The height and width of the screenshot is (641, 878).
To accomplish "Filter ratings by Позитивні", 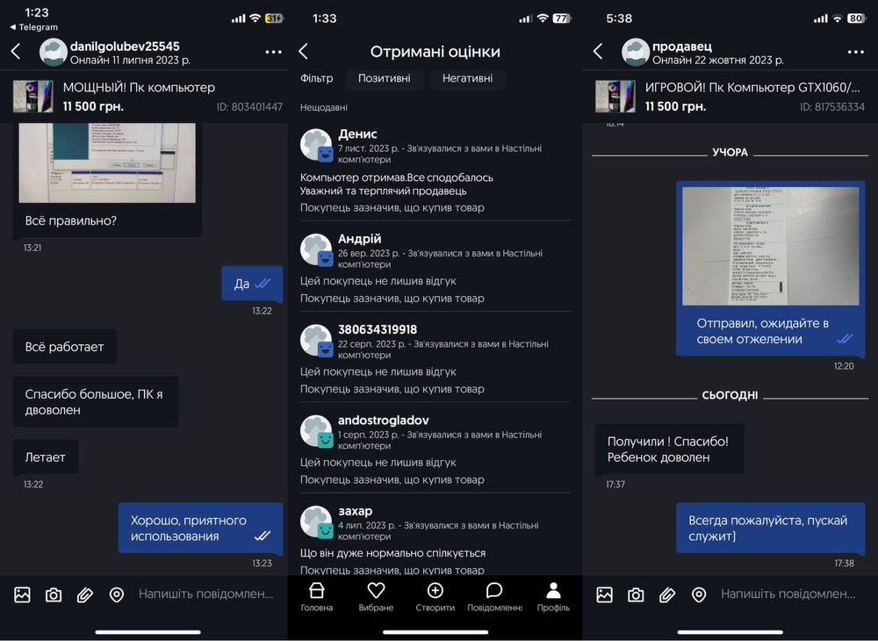I will [x=385, y=78].
